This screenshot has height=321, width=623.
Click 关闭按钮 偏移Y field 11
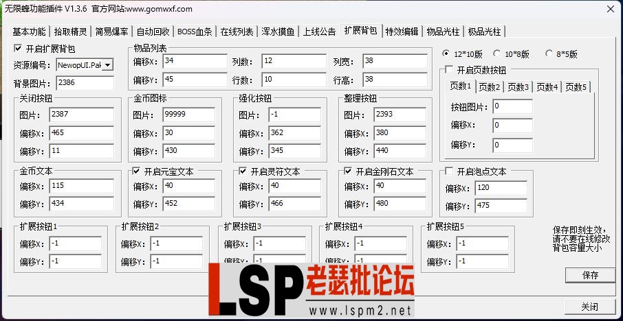[81, 151]
